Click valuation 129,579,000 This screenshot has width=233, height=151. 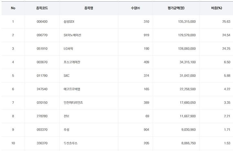[187, 35]
